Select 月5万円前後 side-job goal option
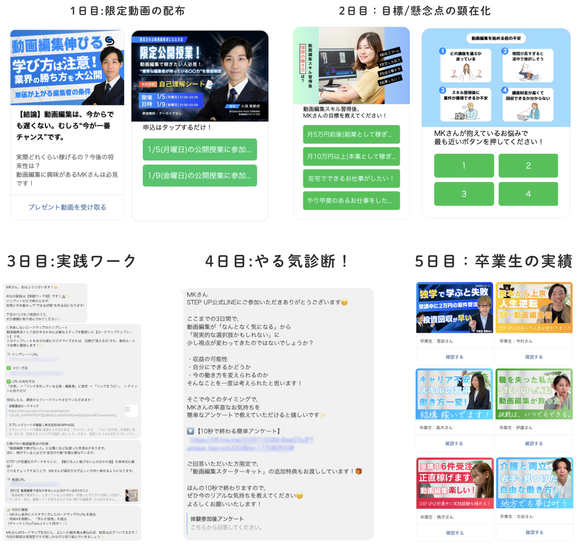 351,134
